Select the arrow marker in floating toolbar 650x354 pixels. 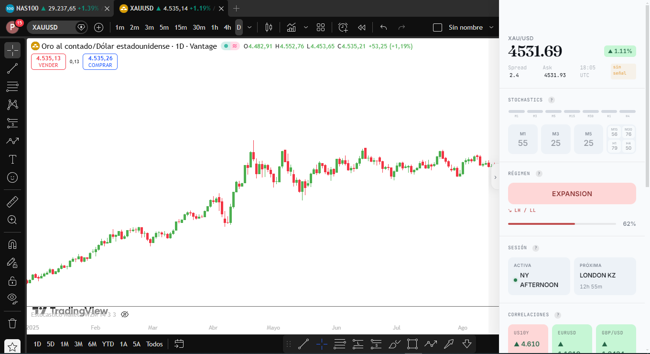[449, 344]
